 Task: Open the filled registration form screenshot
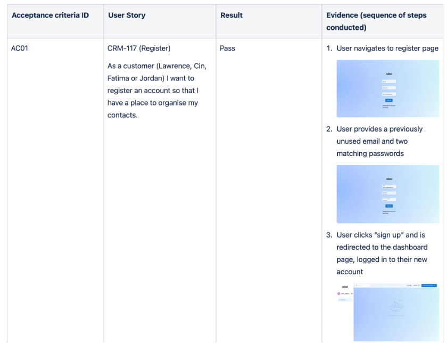click(x=388, y=194)
